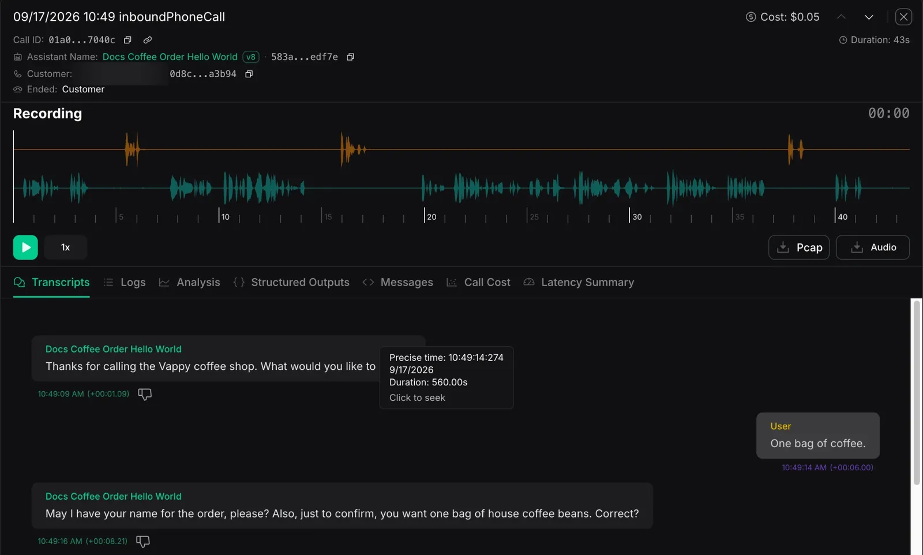
Task: Select the user message "One bag of coffee."
Action: (818, 436)
